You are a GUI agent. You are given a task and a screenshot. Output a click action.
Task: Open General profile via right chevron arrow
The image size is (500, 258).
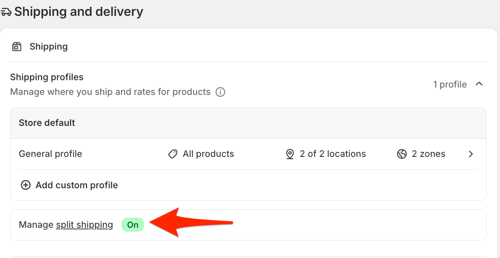click(x=471, y=154)
